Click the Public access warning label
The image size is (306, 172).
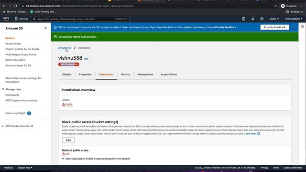(x=67, y=105)
